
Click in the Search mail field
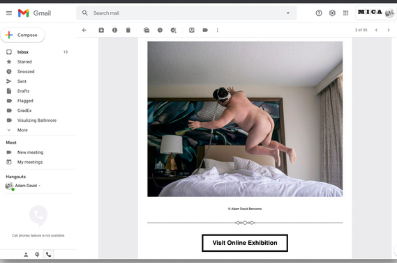(188, 13)
